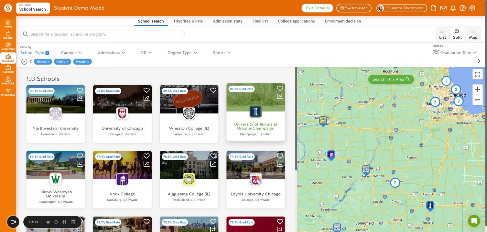Open the School section in sidebar
The image size is (487, 232).
(8, 35)
